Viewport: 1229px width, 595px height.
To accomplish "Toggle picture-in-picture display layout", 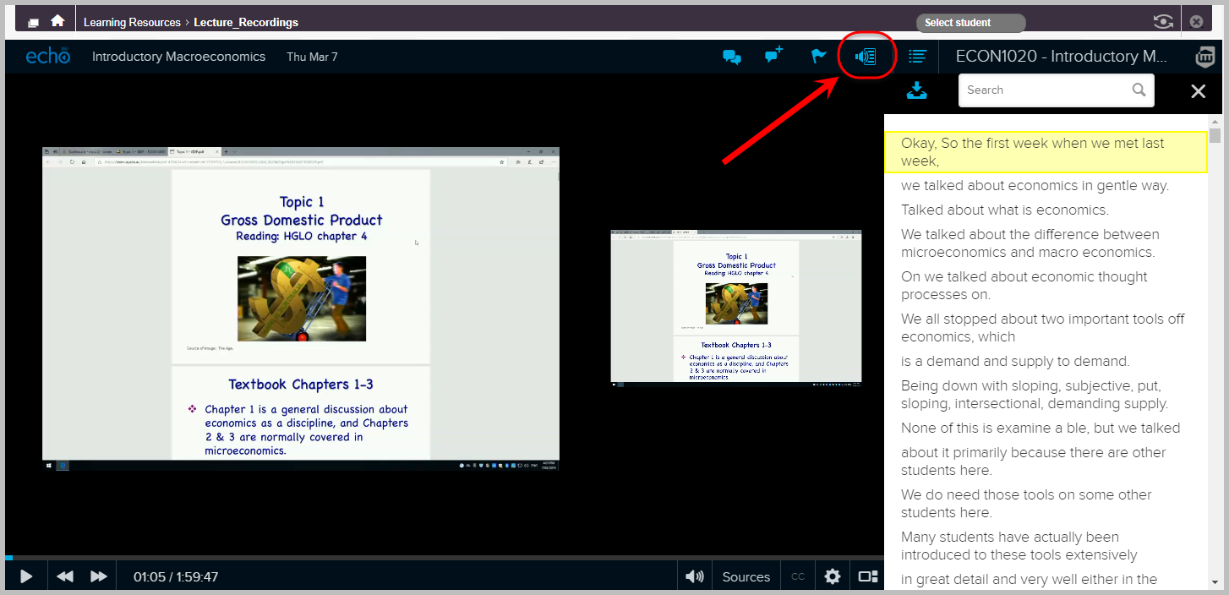I will [866, 576].
